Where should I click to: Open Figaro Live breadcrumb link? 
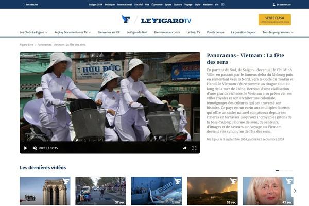click(26, 45)
